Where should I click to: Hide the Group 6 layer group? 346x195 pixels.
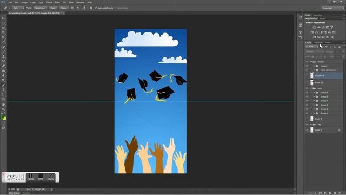pyautogui.click(x=307, y=93)
